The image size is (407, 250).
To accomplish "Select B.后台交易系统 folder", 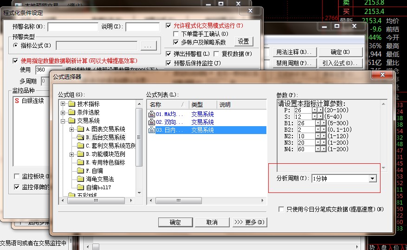I will click(x=105, y=137).
